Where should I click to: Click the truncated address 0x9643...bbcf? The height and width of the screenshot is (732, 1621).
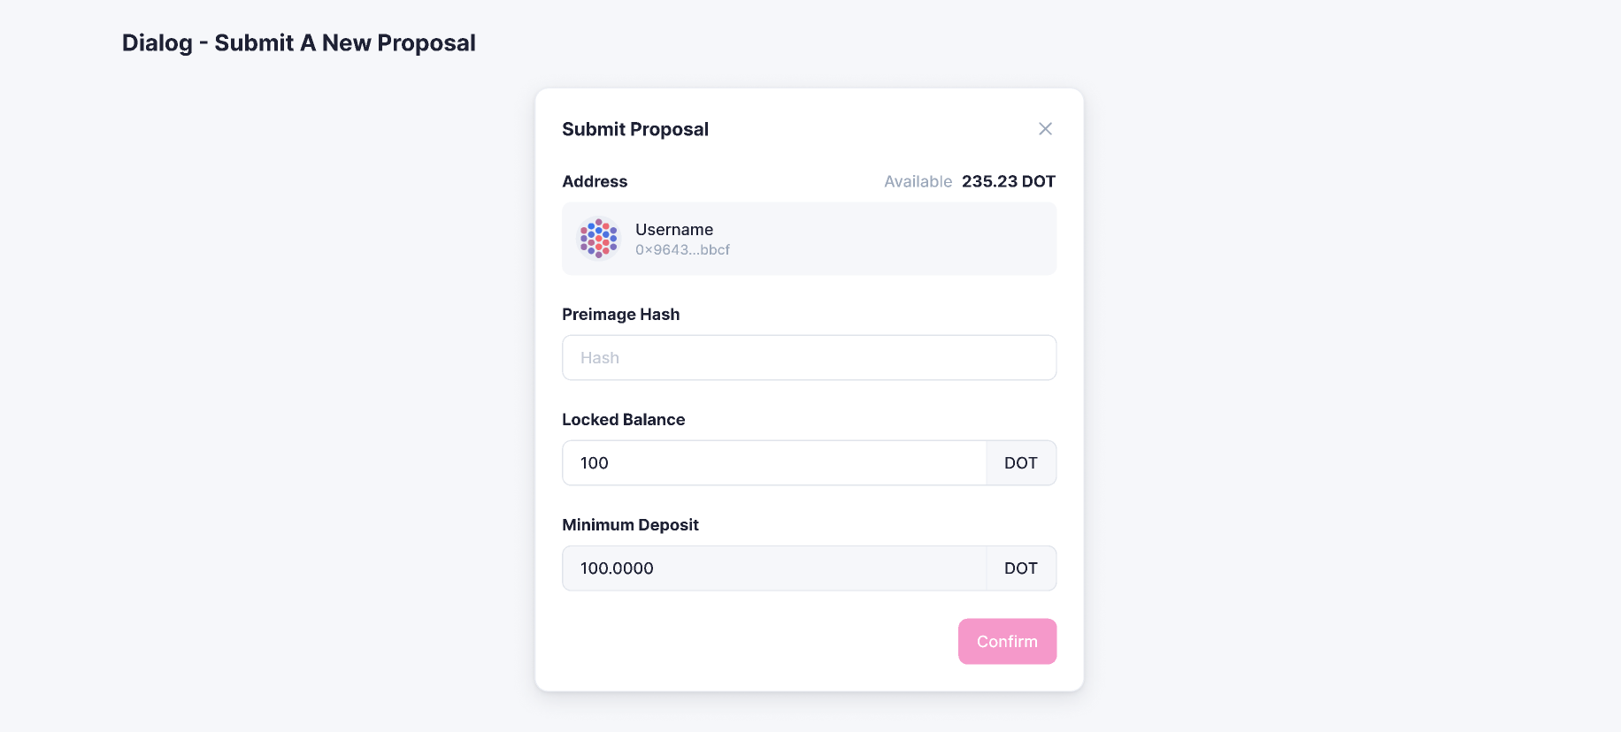682,249
